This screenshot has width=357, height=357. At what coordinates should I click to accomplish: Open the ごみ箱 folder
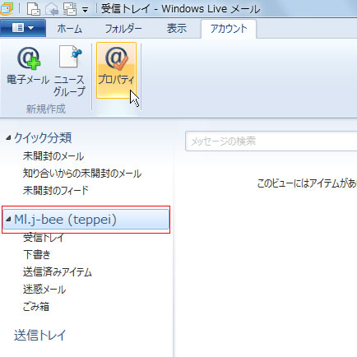click(x=36, y=307)
